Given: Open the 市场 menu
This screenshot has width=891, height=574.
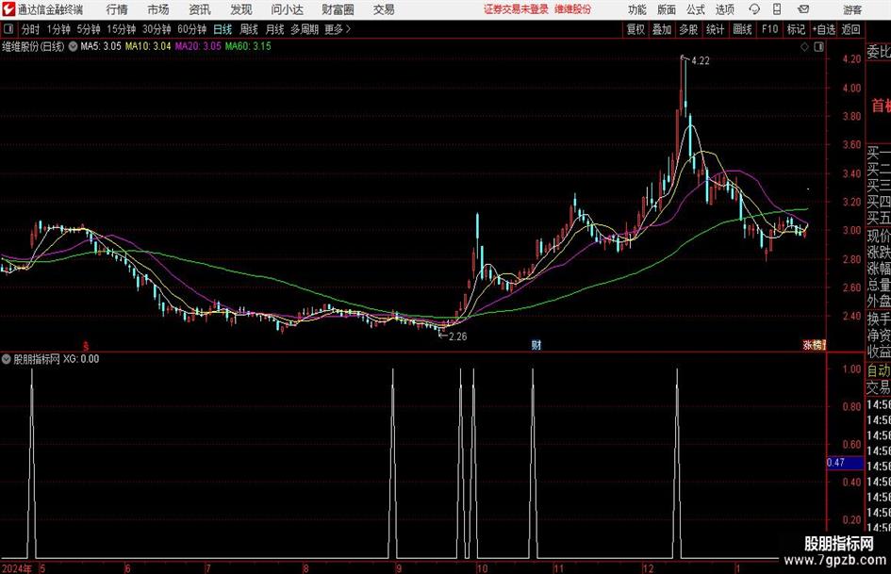Looking at the screenshot, I should pyautogui.click(x=158, y=9).
